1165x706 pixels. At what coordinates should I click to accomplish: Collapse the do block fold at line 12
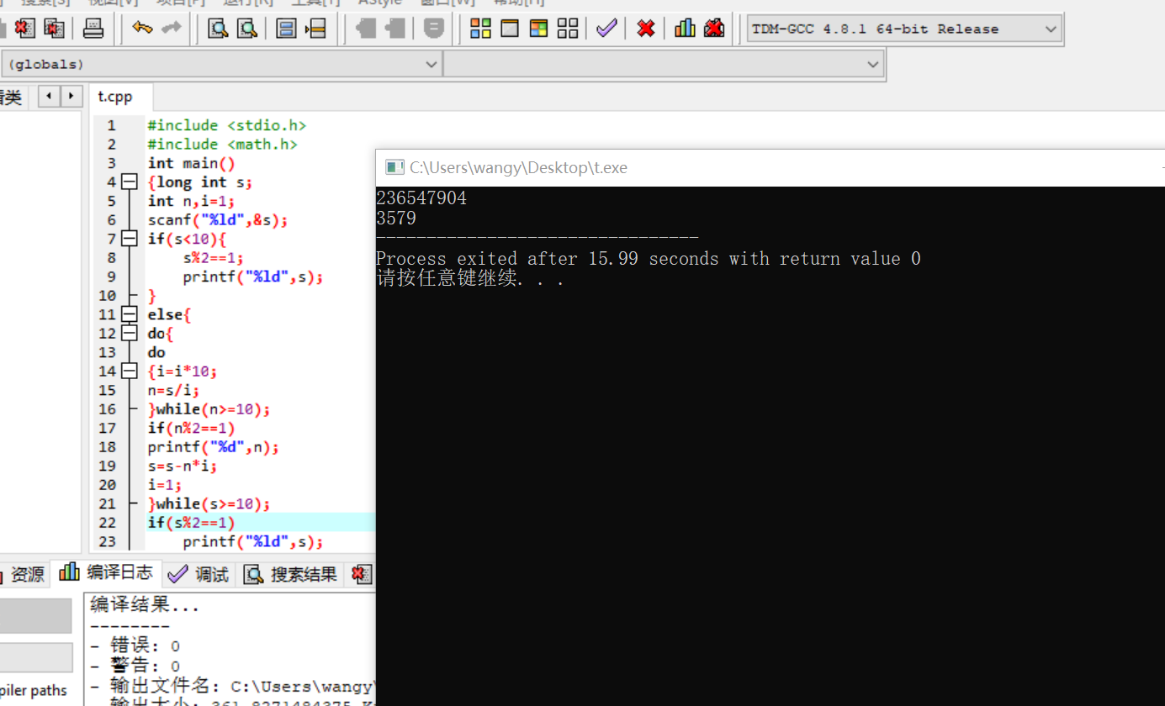point(129,333)
